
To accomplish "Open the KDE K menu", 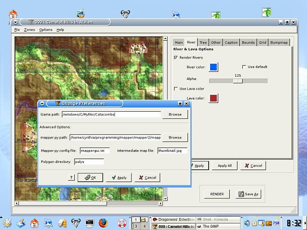I will (7, 222).
